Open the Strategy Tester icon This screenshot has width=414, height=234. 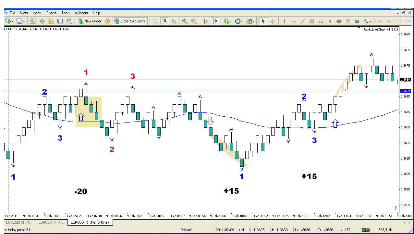69,21
